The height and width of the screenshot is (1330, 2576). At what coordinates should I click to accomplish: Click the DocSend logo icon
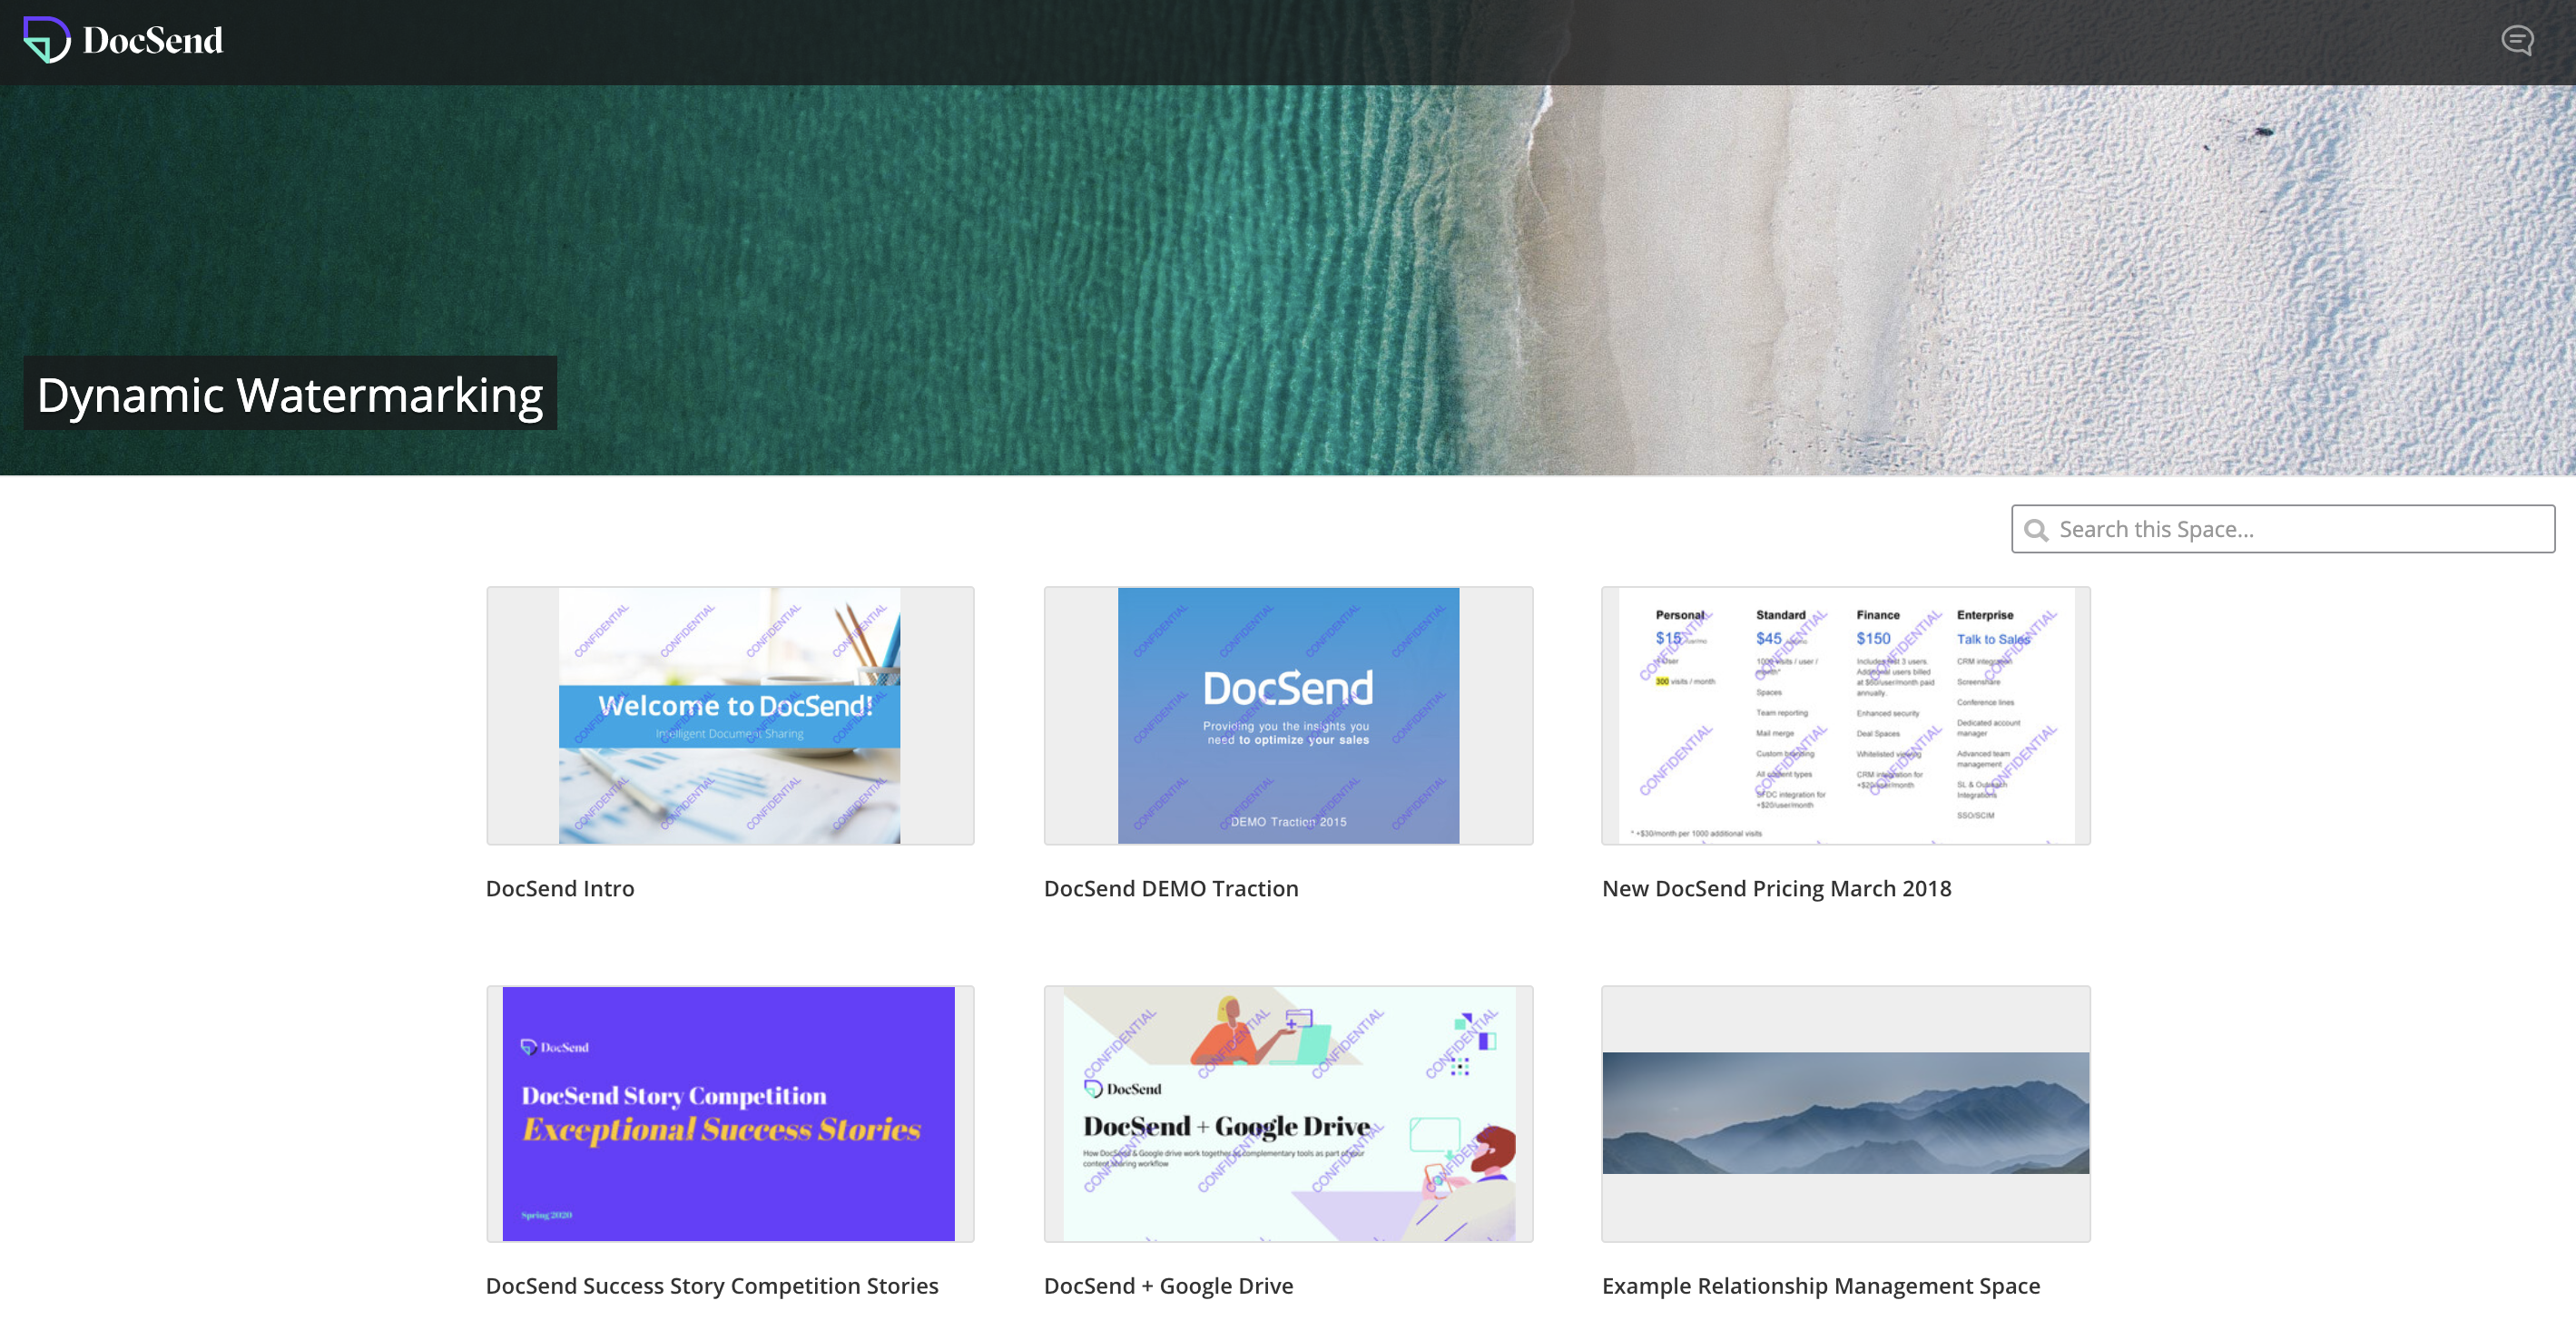click(46, 40)
